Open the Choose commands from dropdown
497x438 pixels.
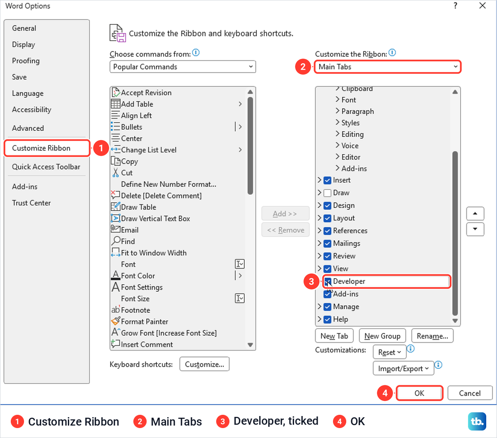tap(183, 67)
